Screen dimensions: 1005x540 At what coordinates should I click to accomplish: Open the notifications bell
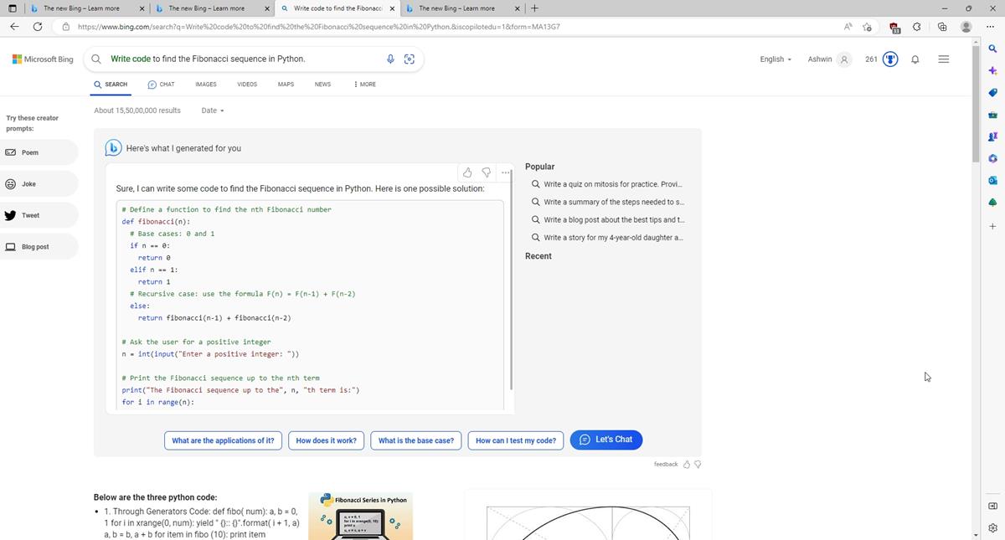coord(915,59)
